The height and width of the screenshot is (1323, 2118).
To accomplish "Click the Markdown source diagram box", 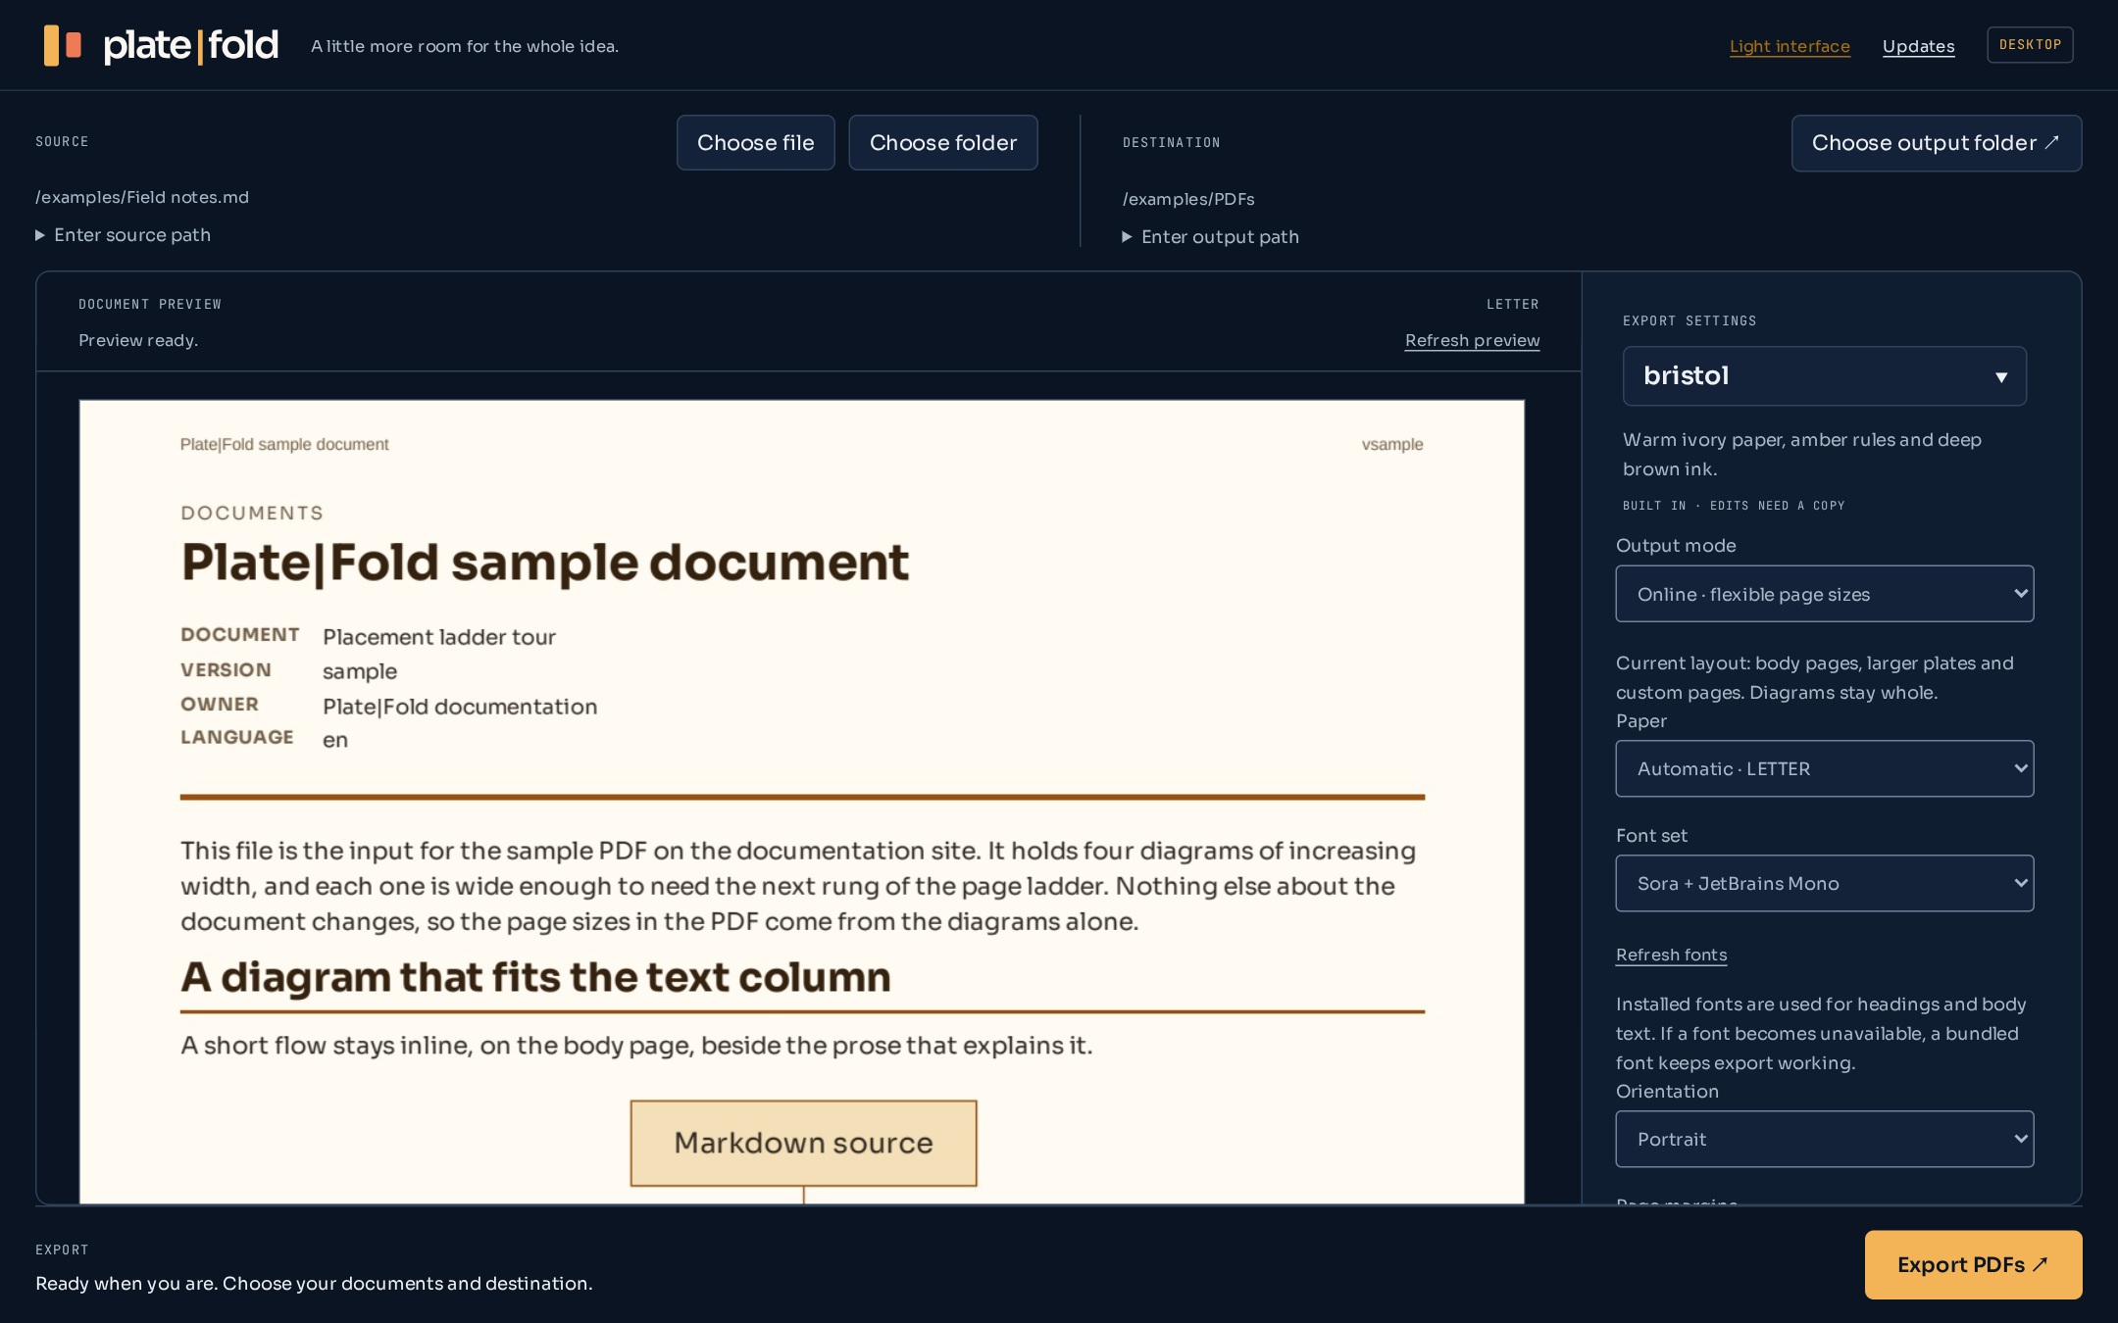I will coord(803,1144).
